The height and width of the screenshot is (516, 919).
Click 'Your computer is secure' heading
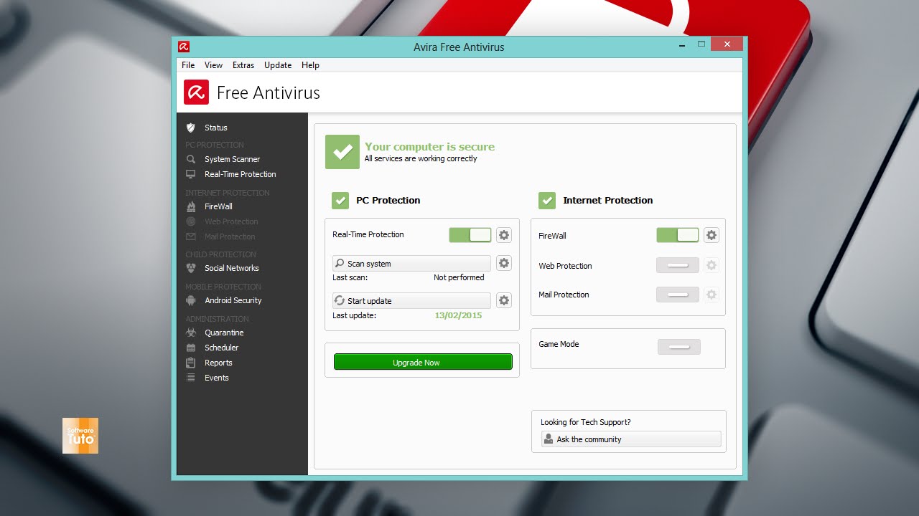(x=429, y=146)
